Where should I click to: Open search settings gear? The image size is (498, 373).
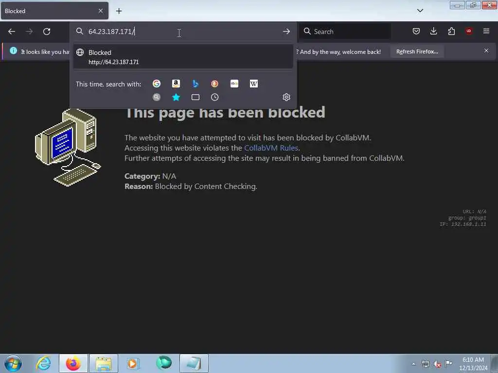tap(286, 97)
